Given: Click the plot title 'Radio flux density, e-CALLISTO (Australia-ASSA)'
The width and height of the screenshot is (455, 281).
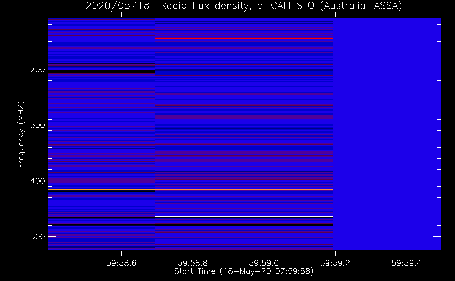Looking at the screenshot, I should click(x=281, y=6).
